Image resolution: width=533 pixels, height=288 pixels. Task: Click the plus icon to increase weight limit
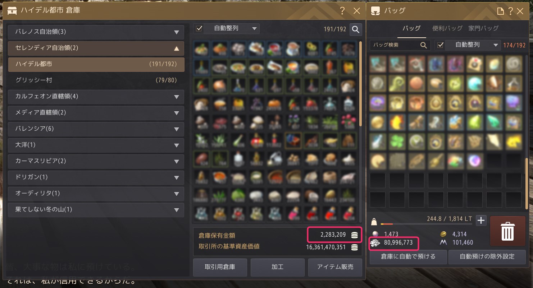481,220
